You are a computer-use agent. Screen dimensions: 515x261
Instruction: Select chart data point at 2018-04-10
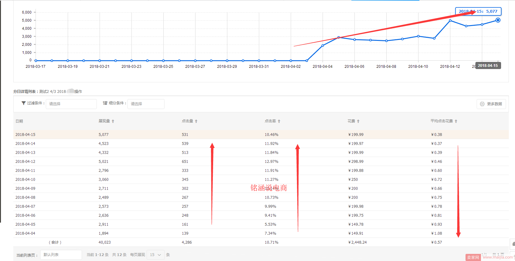click(418, 36)
